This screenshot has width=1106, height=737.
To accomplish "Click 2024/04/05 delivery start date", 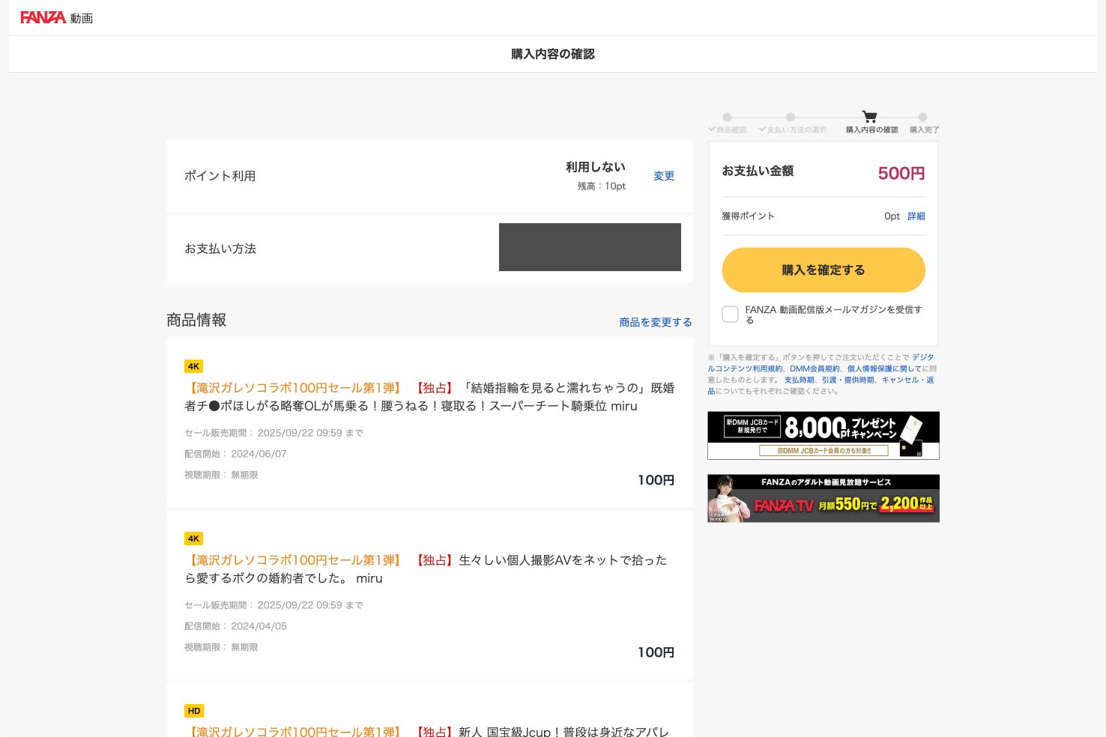I will pos(259,626).
